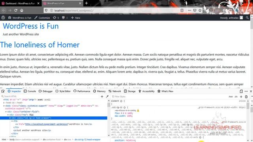Image resolution: width=253 pixels, height=142 pixels.
Task: Open WordPress is Fun site menu in admin bar
Action: click(x=20, y=18)
